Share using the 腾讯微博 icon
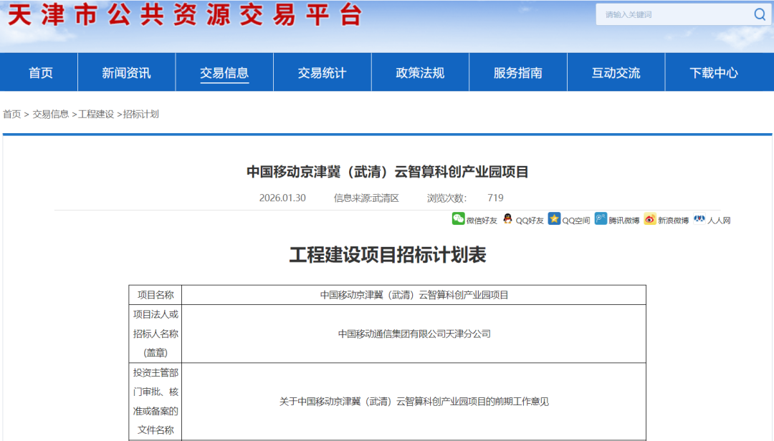 [601, 219]
